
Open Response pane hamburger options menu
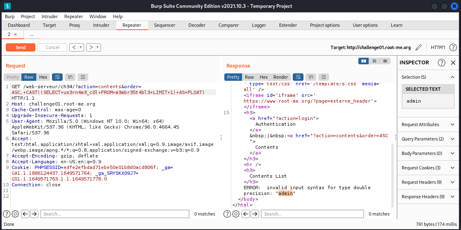coord(324,77)
